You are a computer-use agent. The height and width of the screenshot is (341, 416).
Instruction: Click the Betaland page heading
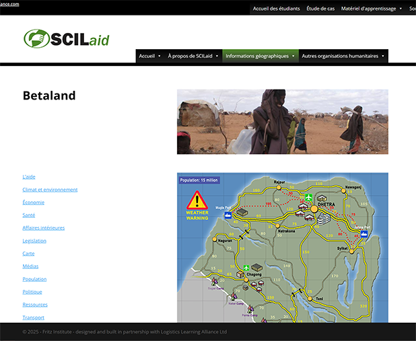(x=49, y=96)
